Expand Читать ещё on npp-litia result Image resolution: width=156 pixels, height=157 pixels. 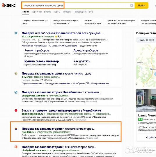tap(92, 138)
